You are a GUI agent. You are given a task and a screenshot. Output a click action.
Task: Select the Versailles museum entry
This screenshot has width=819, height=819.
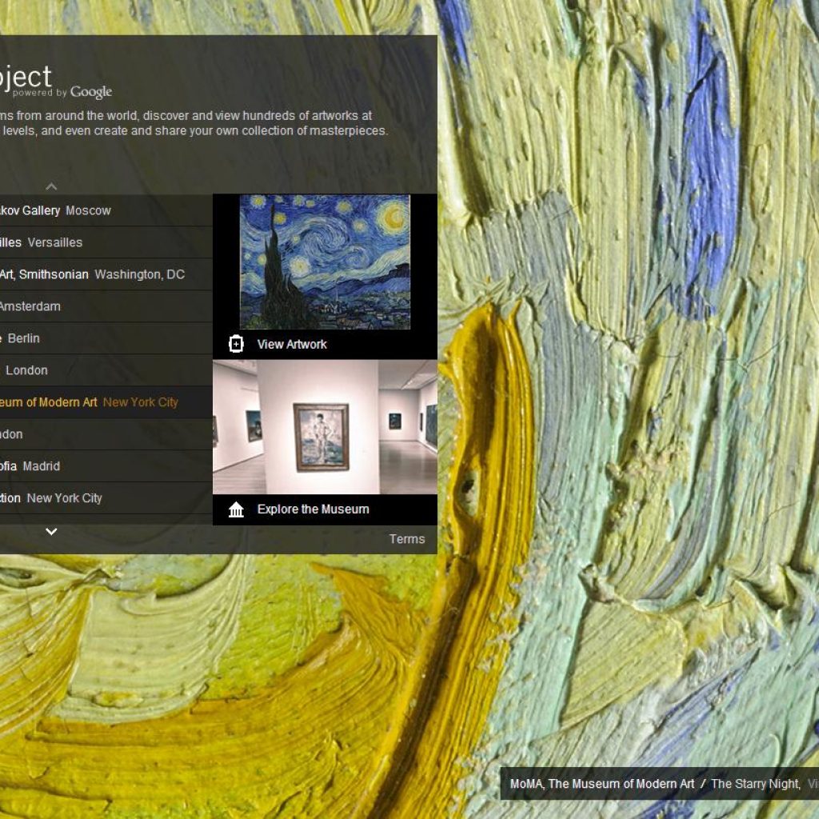point(106,242)
